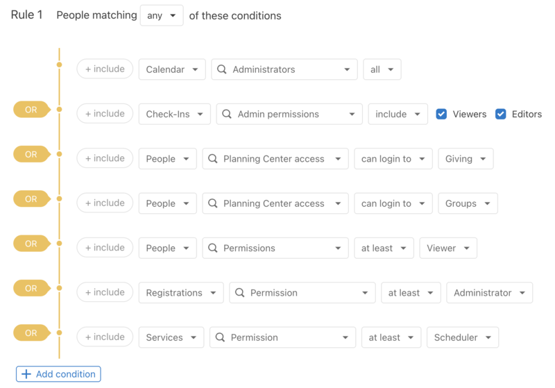Image resolution: width=555 pixels, height=388 pixels.
Task: Uncheck the Editors checkbox
Action: click(x=500, y=114)
